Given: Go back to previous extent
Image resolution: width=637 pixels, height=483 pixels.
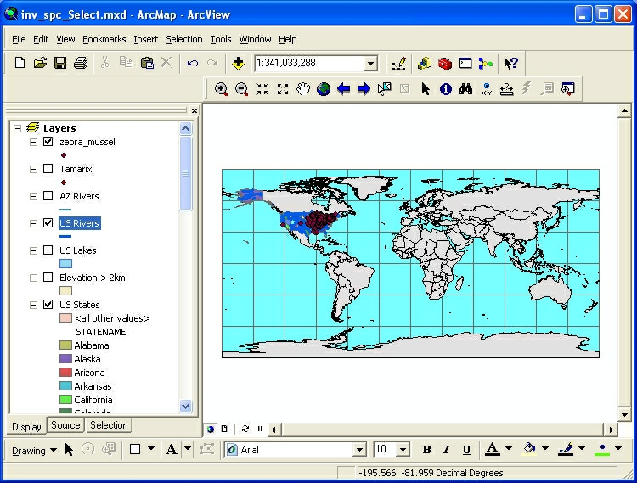Looking at the screenshot, I should [x=344, y=89].
